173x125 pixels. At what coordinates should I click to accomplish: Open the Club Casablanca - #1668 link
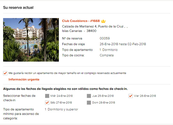81,21
